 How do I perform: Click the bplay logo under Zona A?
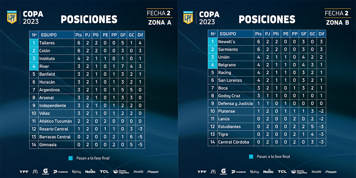(x=77, y=171)
